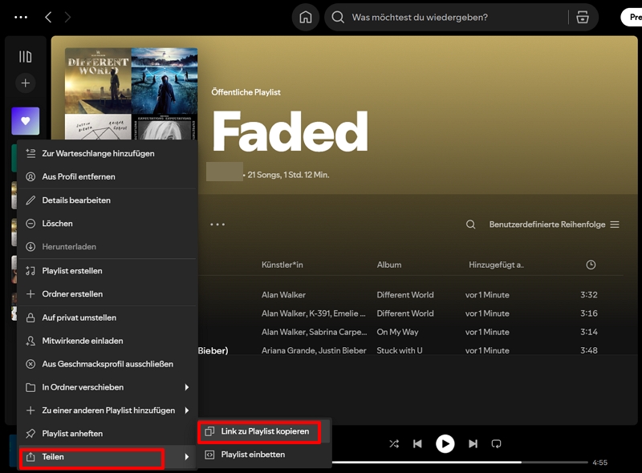
Task: Toggle shuffle playback mode
Action: [394, 445]
